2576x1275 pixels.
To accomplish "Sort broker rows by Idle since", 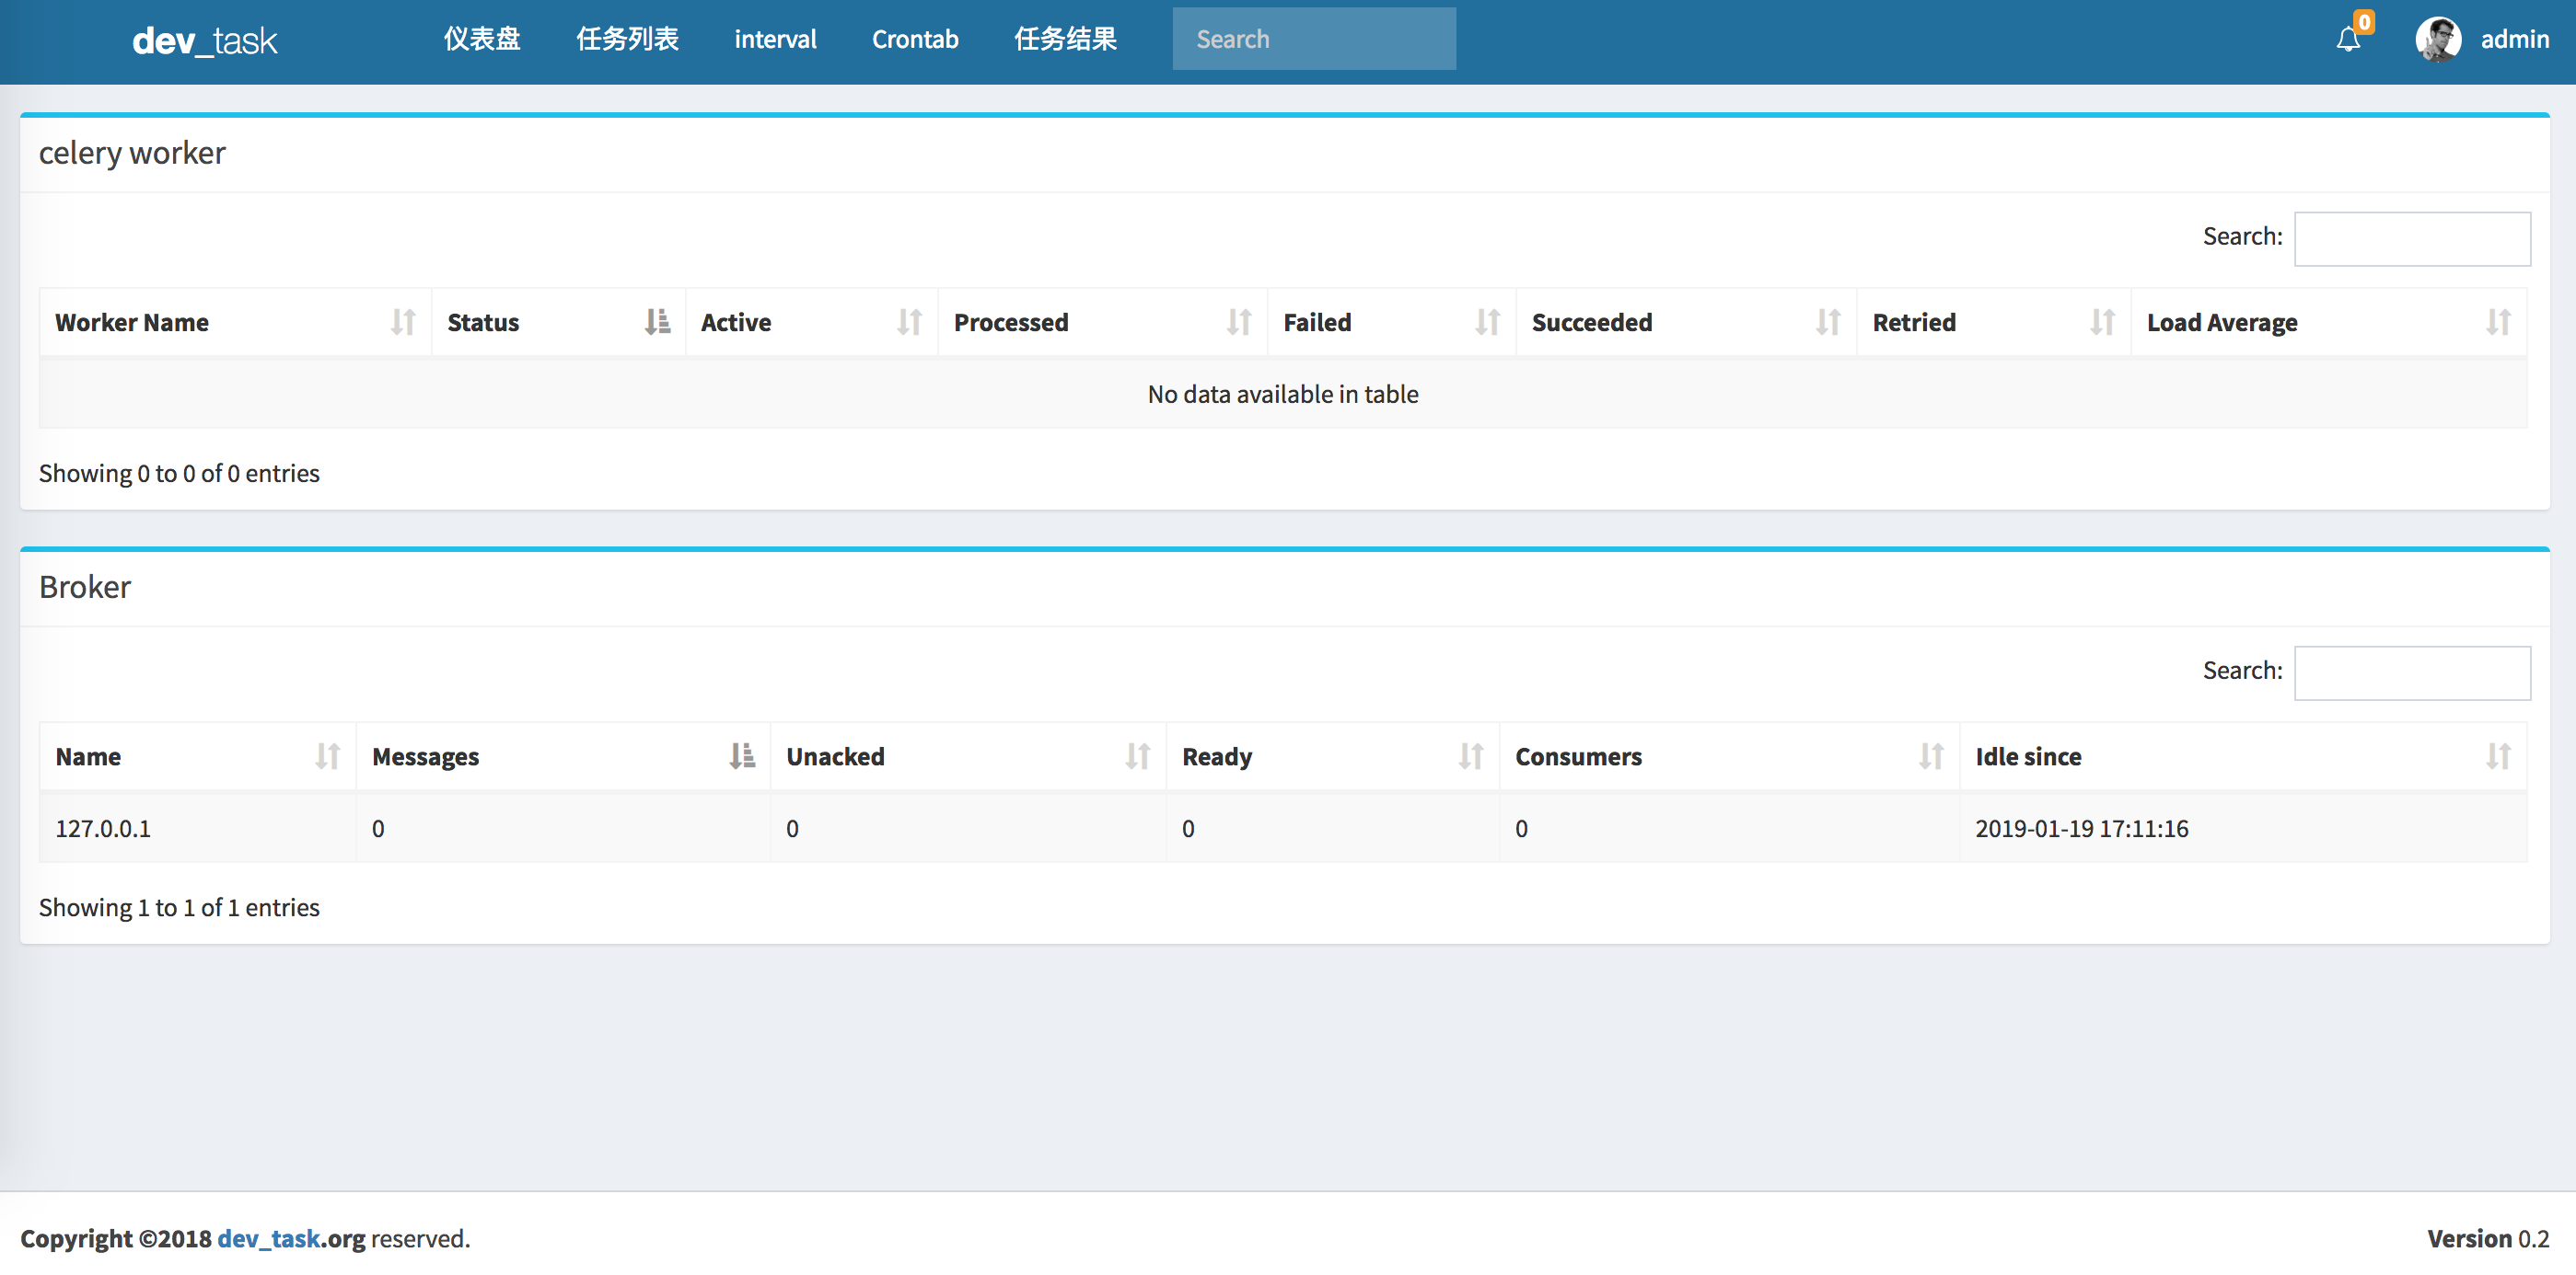I will (x=2498, y=756).
